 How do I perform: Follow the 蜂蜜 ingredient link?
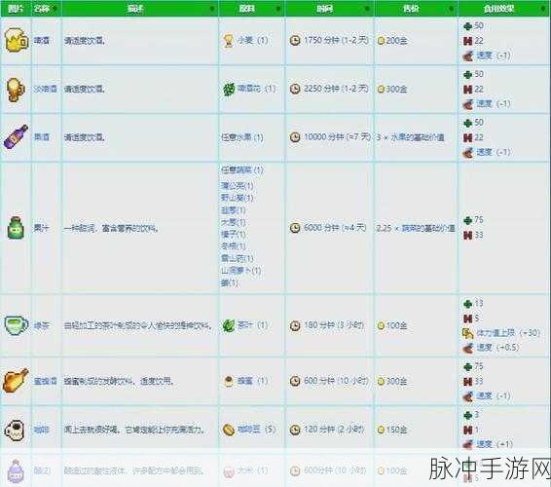pos(245,381)
